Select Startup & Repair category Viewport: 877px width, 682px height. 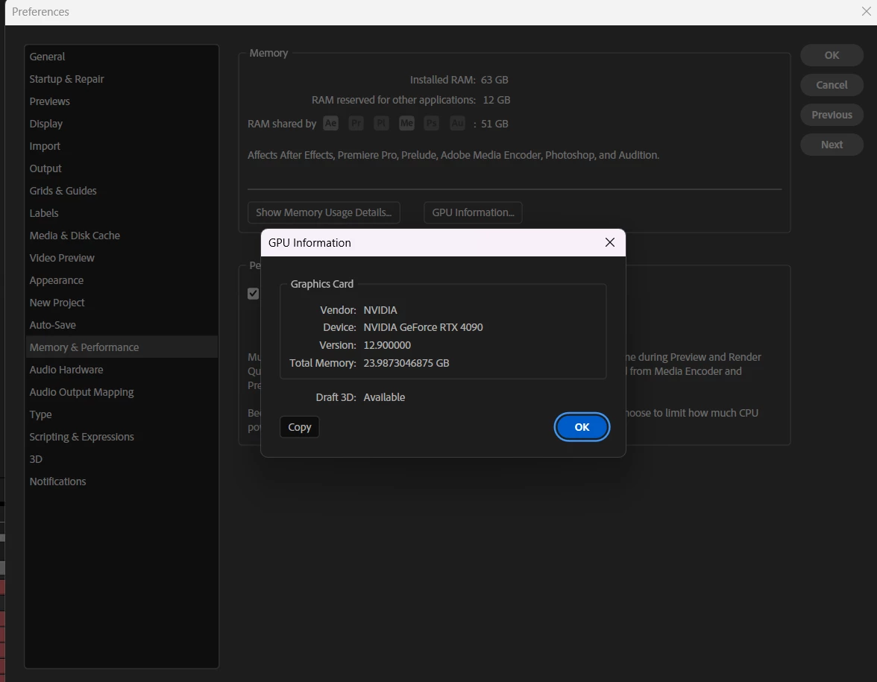point(122,79)
